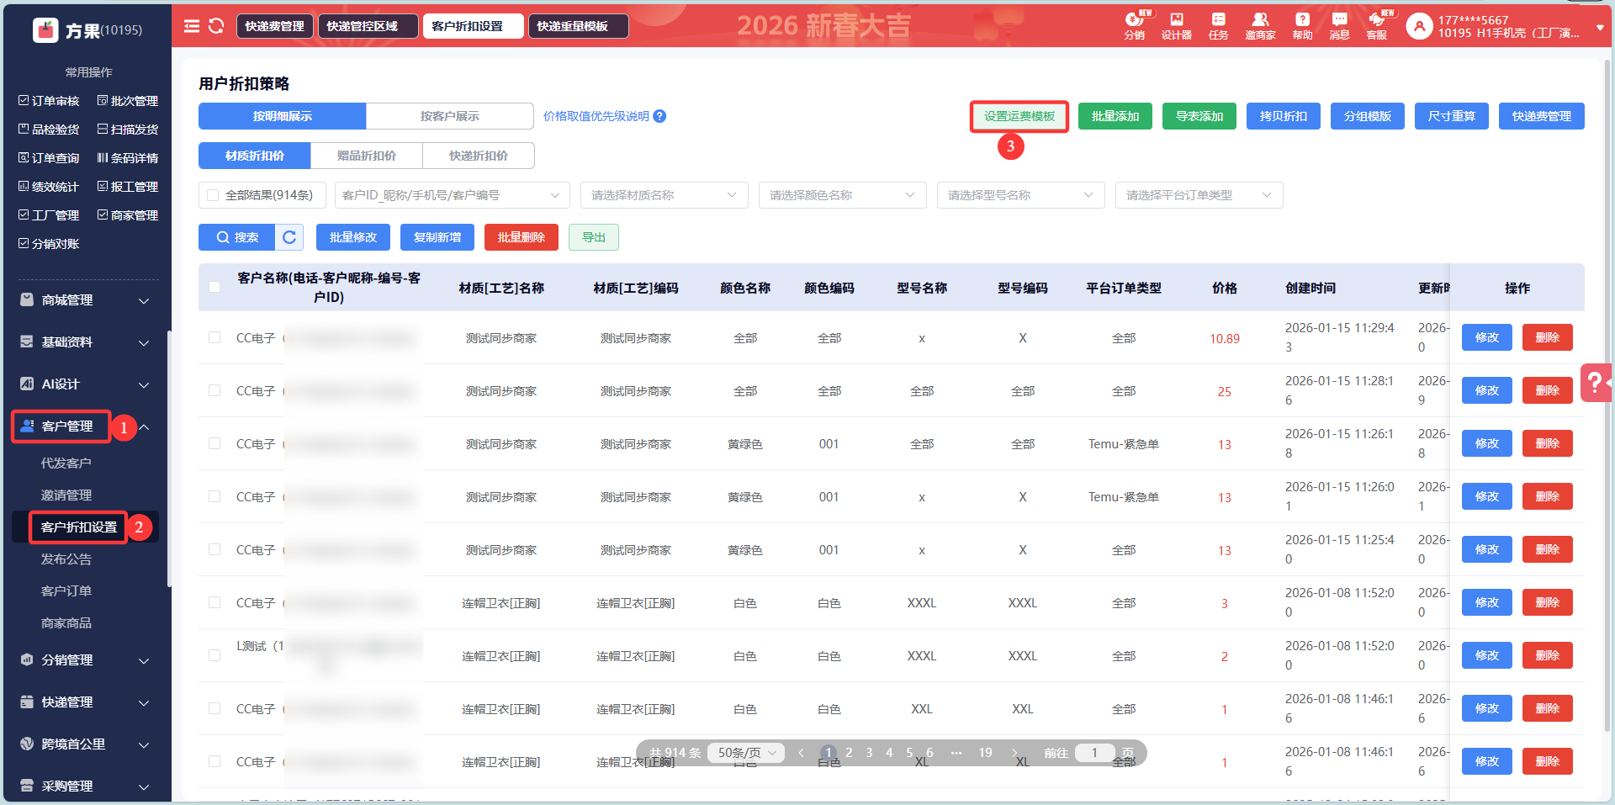Screen dimensions: 1615x805
Task: Toggle the table header select-all checkbox
Action: click(214, 287)
